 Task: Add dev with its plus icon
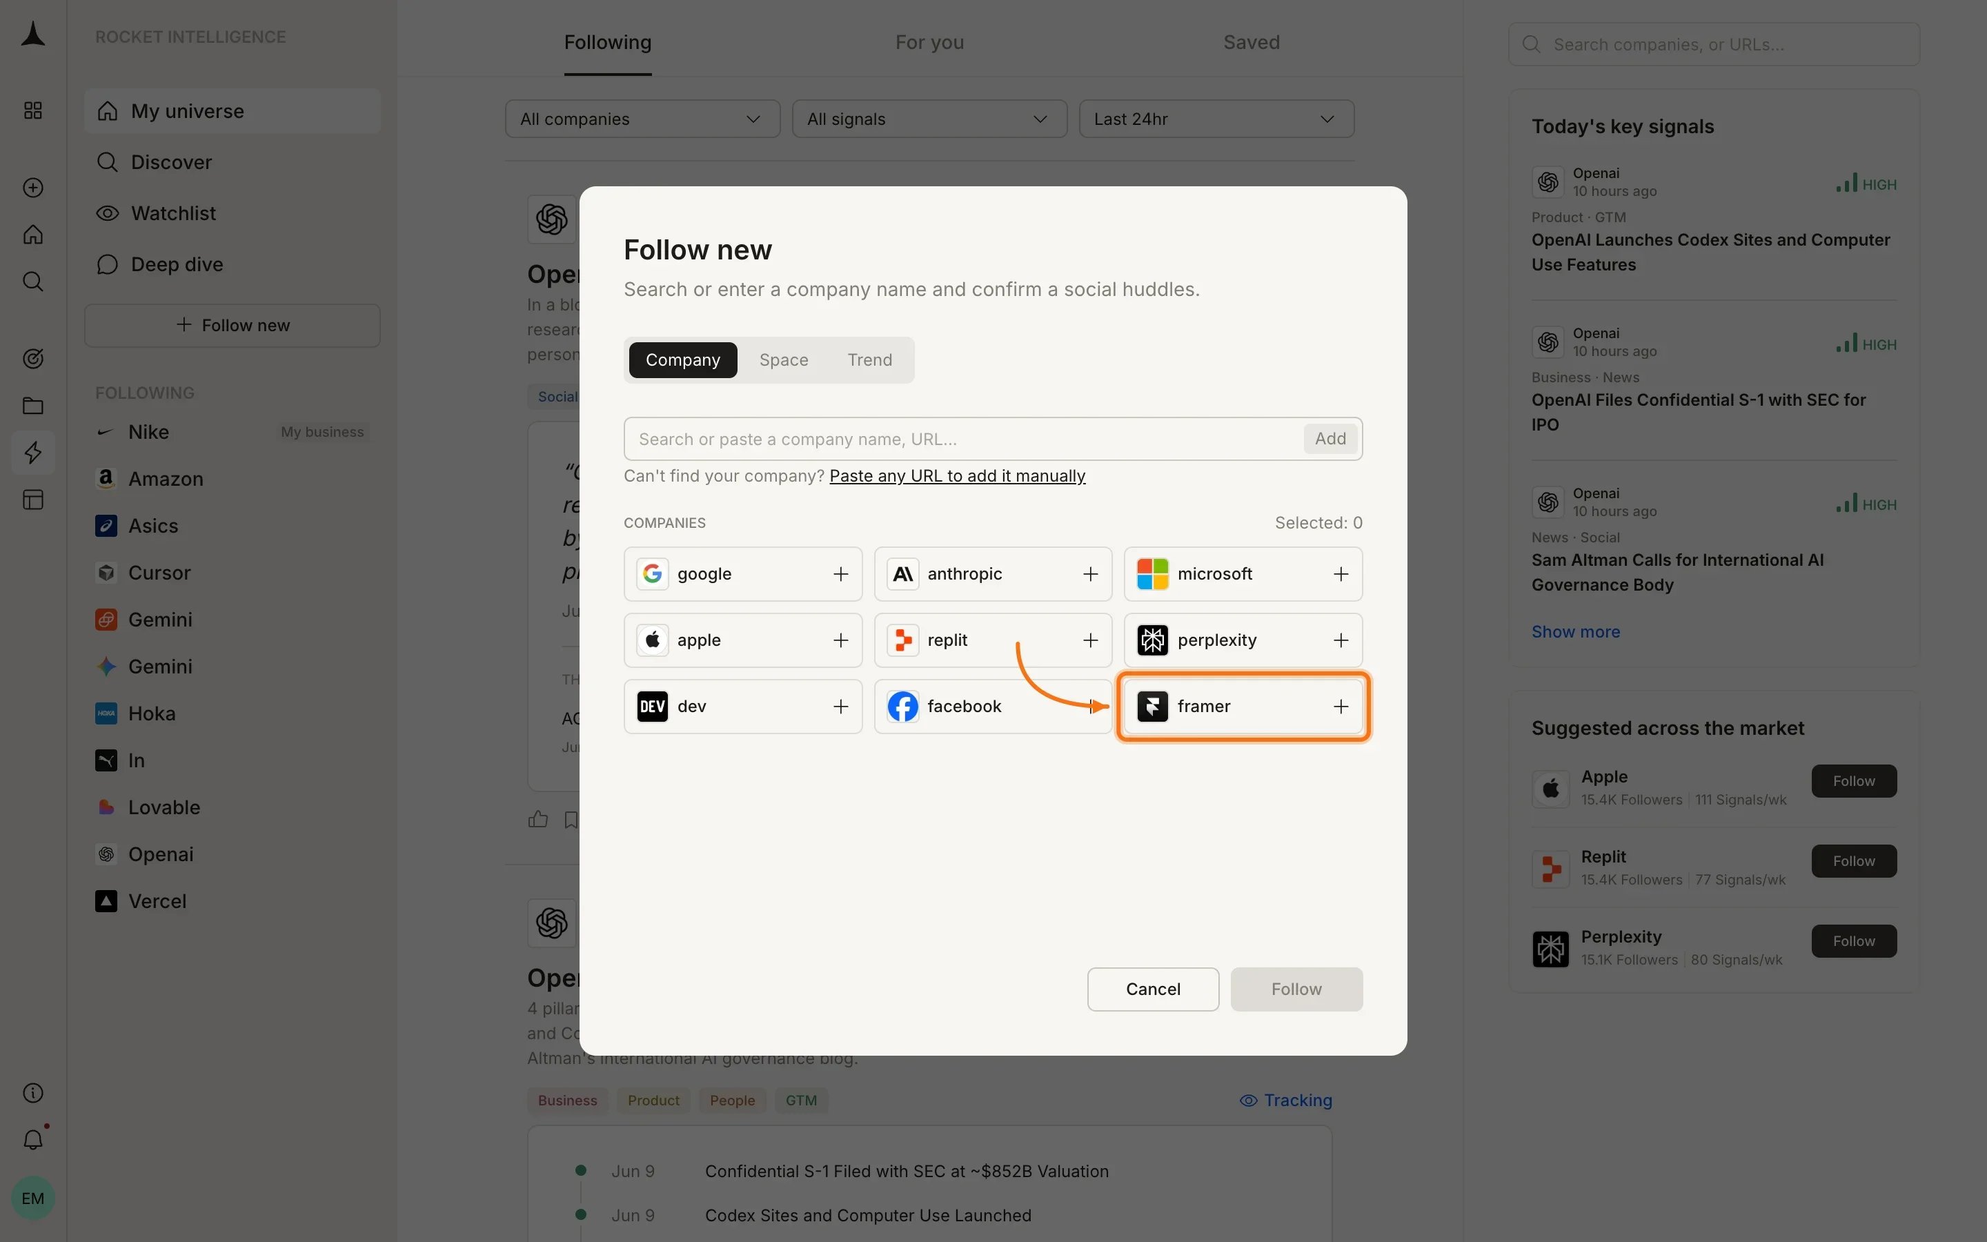point(840,707)
